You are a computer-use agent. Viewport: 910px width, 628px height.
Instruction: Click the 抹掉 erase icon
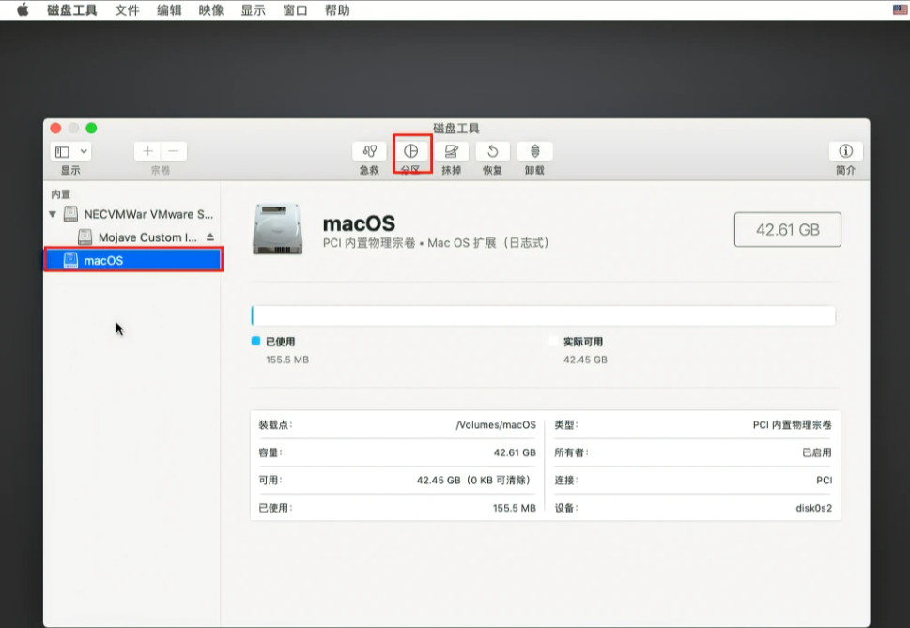[452, 151]
